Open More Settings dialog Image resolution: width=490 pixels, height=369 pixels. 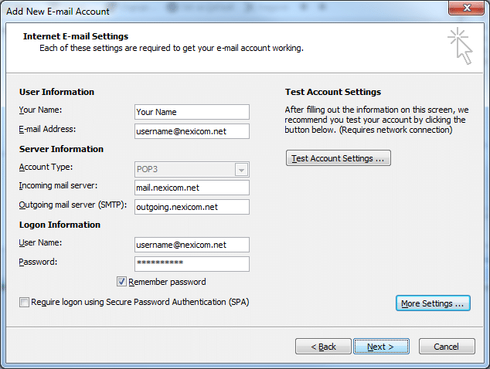pos(433,303)
